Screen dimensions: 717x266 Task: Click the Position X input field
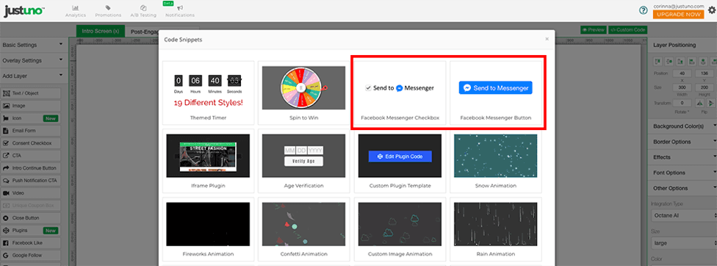(x=682, y=73)
